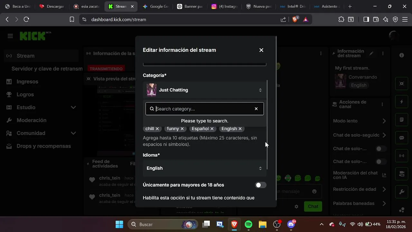Remove the Español tag
This screenshot has width=412, height=232.
coord(212,129)
